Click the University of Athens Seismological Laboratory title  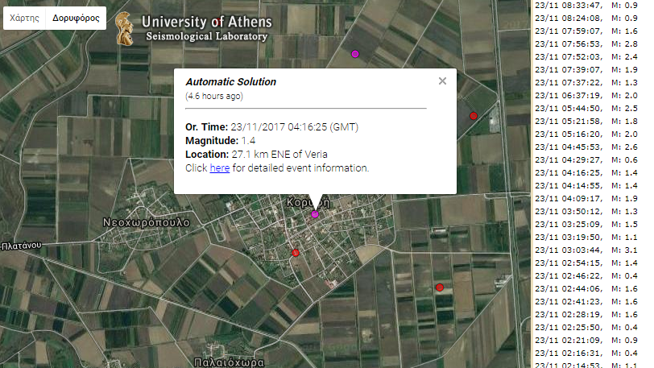click(206, 28)
